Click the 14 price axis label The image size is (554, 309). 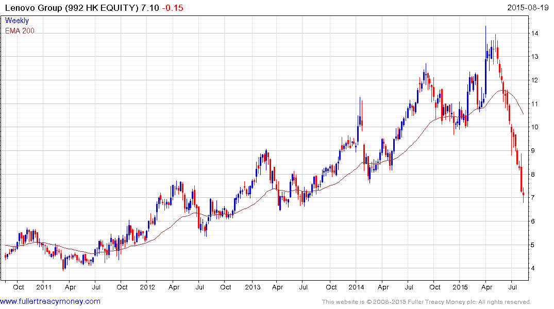coord(534,33)
